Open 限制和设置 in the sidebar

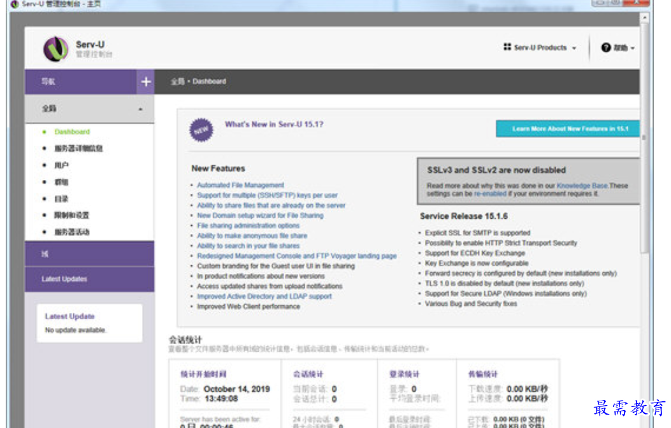[71, 215]
